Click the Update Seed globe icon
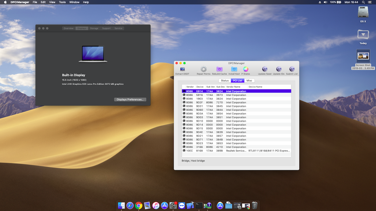Image resolution: width=376 pixels, height=211 pixels. (265, 69)
